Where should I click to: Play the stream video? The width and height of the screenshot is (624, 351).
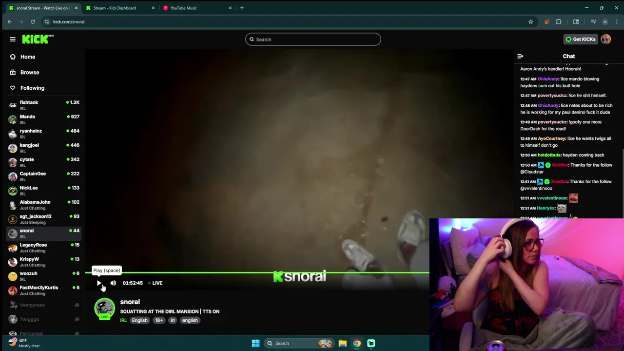point(99,283)
